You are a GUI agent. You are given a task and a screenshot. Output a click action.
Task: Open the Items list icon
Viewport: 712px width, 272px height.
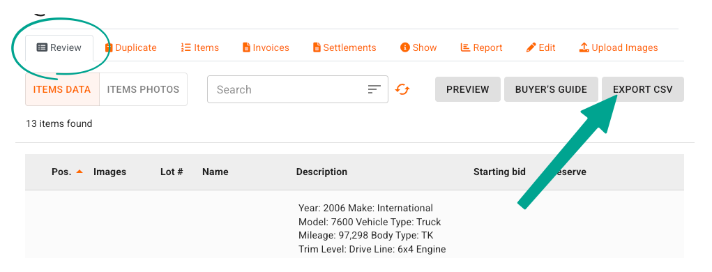click(185, 47)
